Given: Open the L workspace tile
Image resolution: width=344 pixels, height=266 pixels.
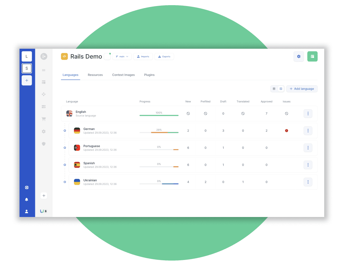Looking at the screenshot, I should pos(27,56).
